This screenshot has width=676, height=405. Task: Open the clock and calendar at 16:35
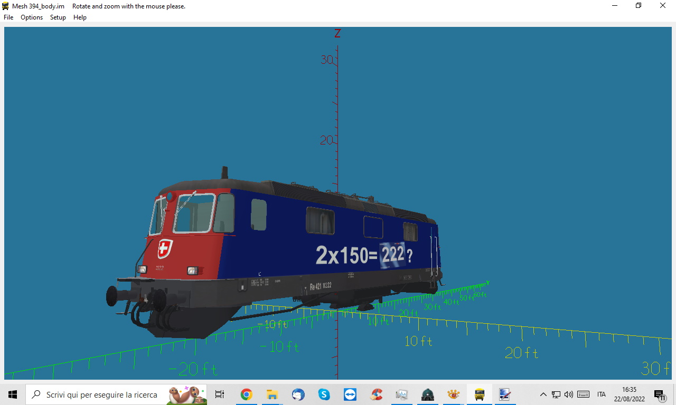629,394
